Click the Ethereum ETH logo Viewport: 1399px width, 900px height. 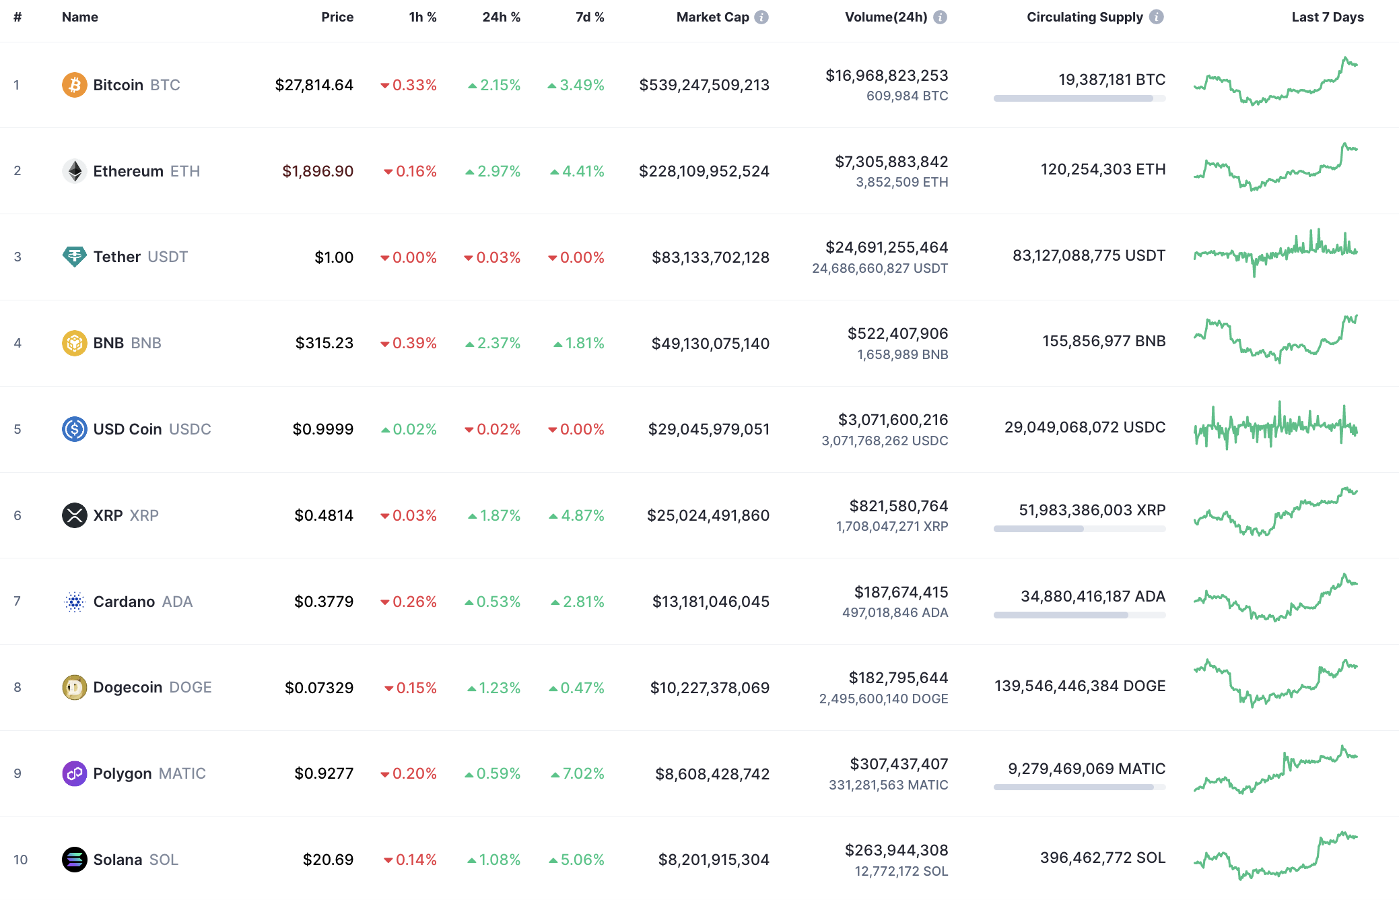pyautogui.click(x=75, y=170)
